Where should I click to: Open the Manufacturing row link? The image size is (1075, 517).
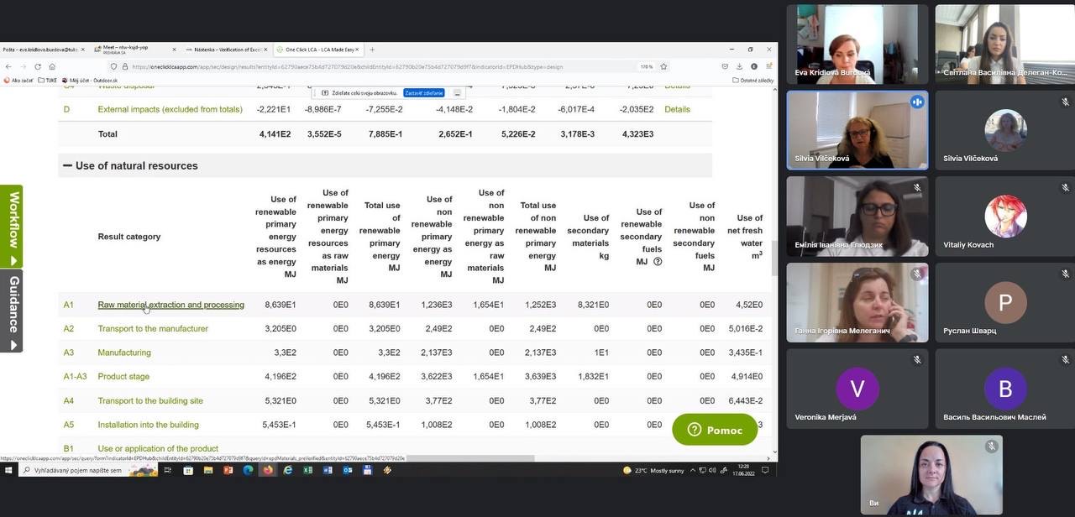tap(124, 352)
